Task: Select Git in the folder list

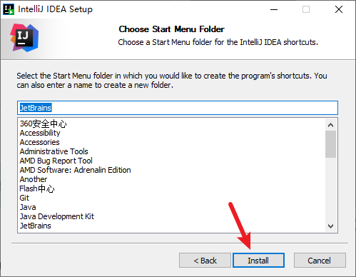Action: coord(24,198)
